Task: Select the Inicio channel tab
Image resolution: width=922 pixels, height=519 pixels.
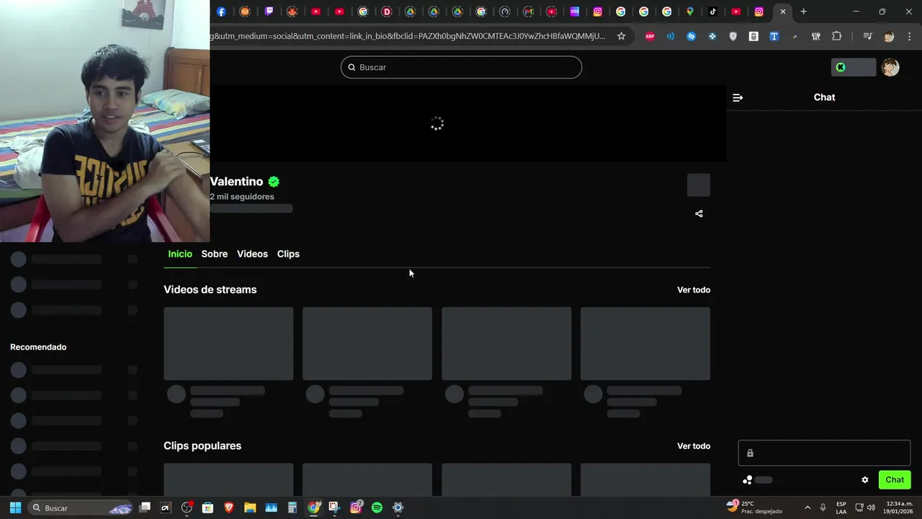Action: 180,254
